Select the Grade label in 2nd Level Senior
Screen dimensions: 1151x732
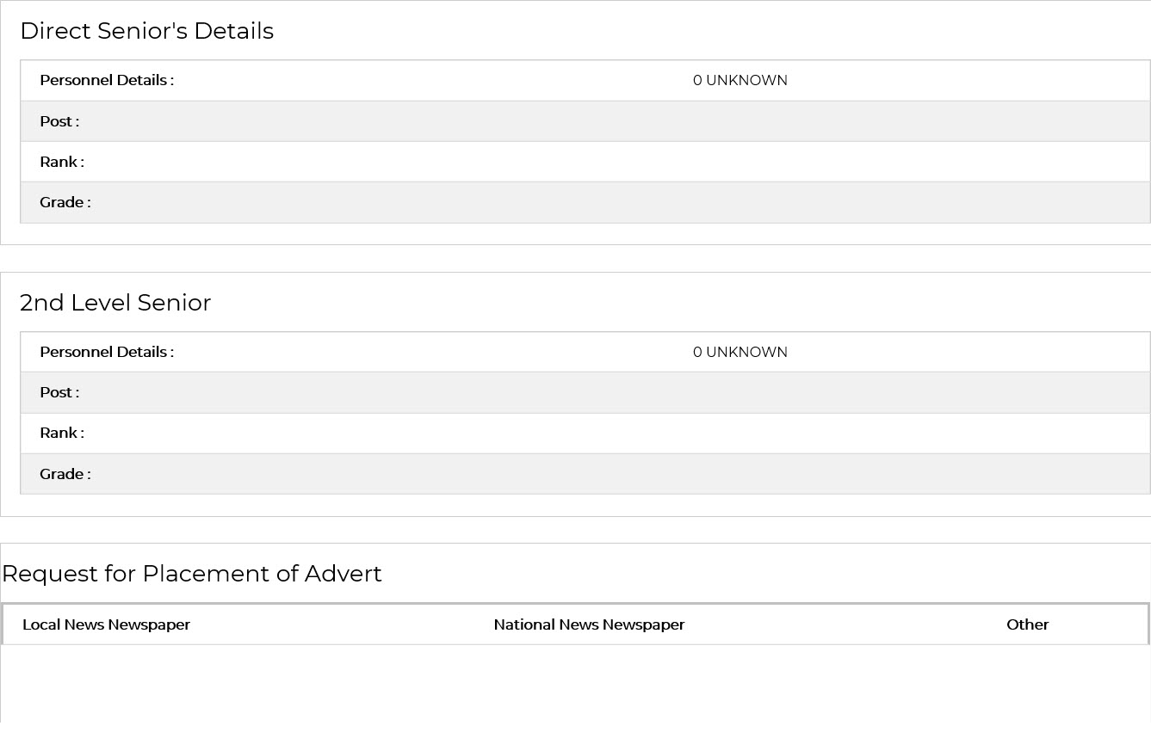(x=65, y=474)
